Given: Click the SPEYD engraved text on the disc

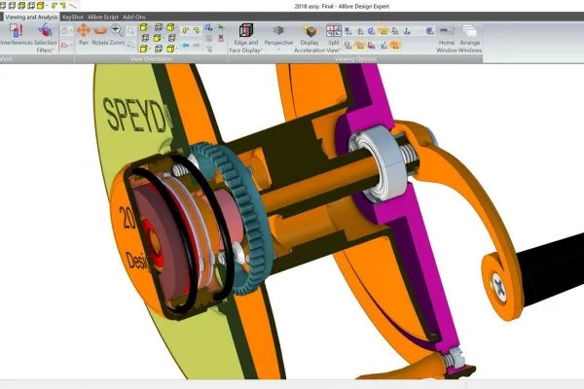Looking at the screenshot, I should 135,116.
